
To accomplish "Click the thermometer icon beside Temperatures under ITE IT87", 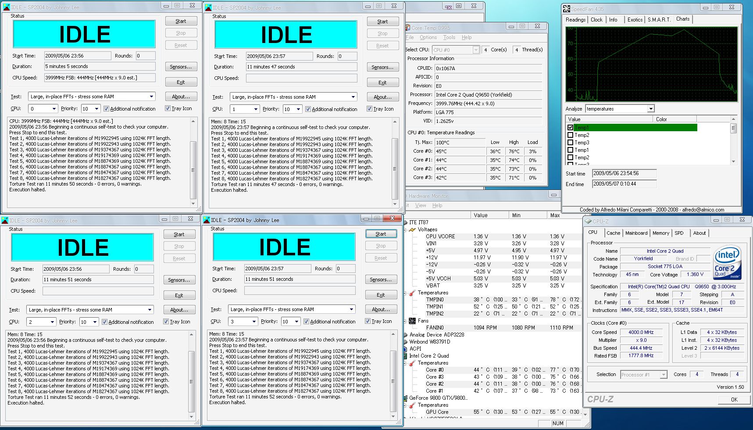I will [412, 293].
